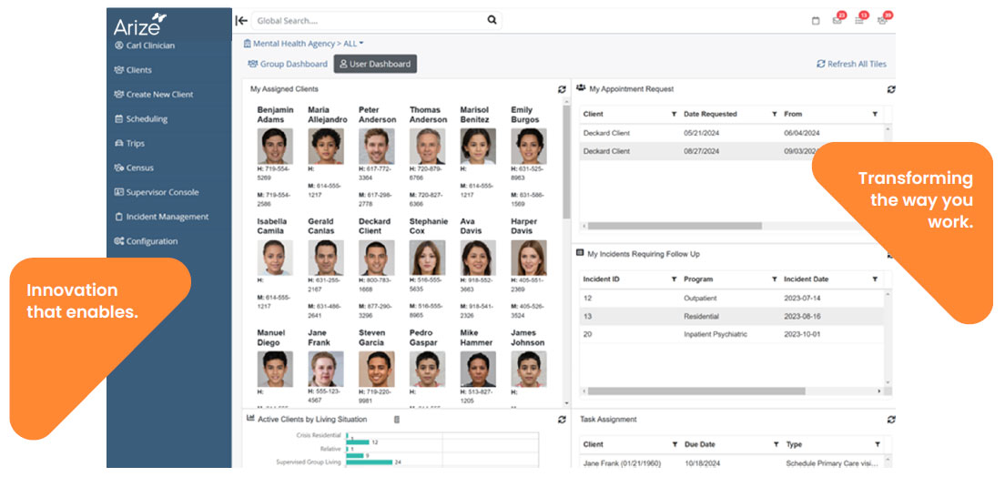The height and width of the screenshot is (477, 1005).
Task: Refresh the My Appointment Request tile
Action: [x=891, y=90]
